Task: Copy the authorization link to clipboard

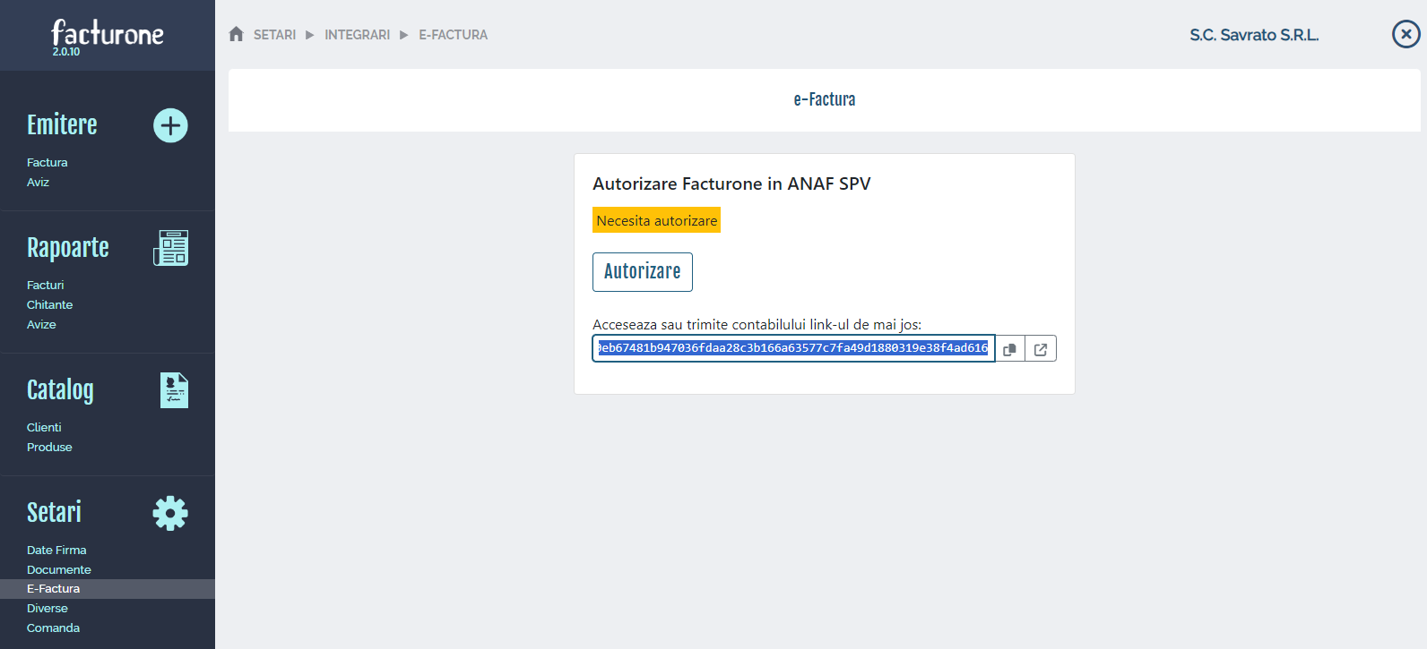Action: pos(1010,349)
